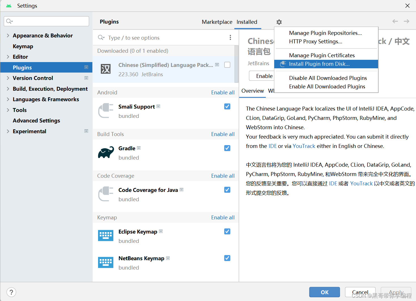Image resolution: width=416 pixels, height=301 pixels.
Task: Click the project-level marker beside Experimental
Action: [x=86, y=131]
